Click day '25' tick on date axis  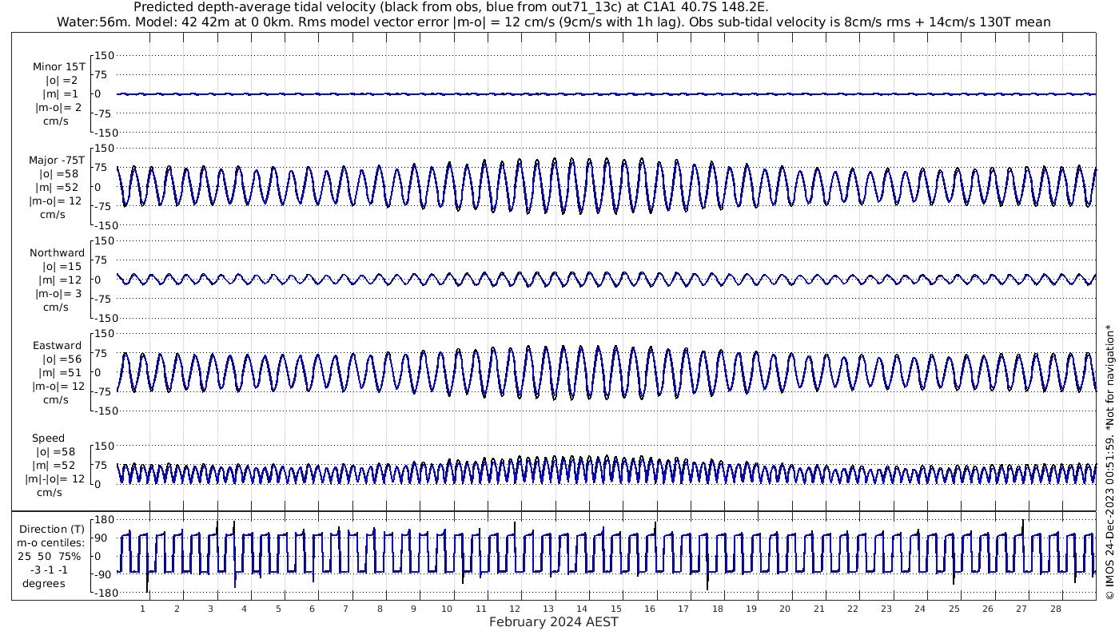pyautogui.click(x=954, y=609)
